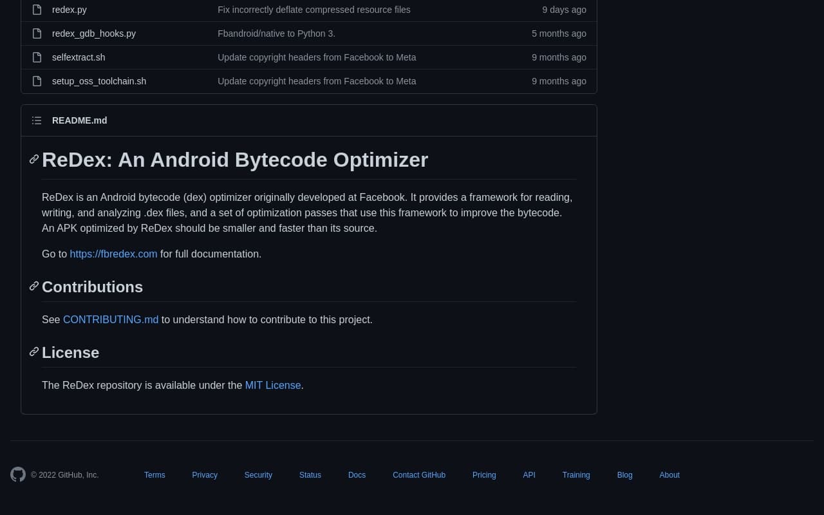Image resolution: width=824 pixels, height=515 pixels.
Task: Open commit message about deflate compressed resources
Action: click(314, 10)
